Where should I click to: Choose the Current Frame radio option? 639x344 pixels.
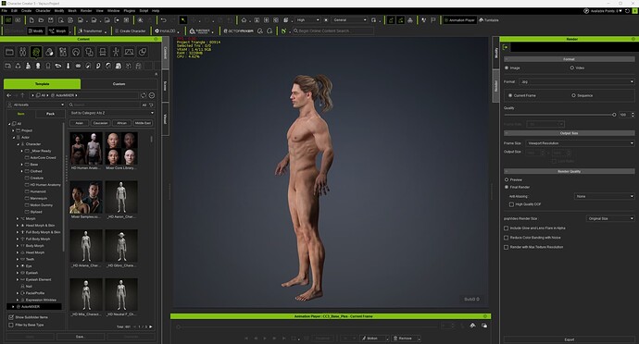pyautogui.click(x=510, y=95)
